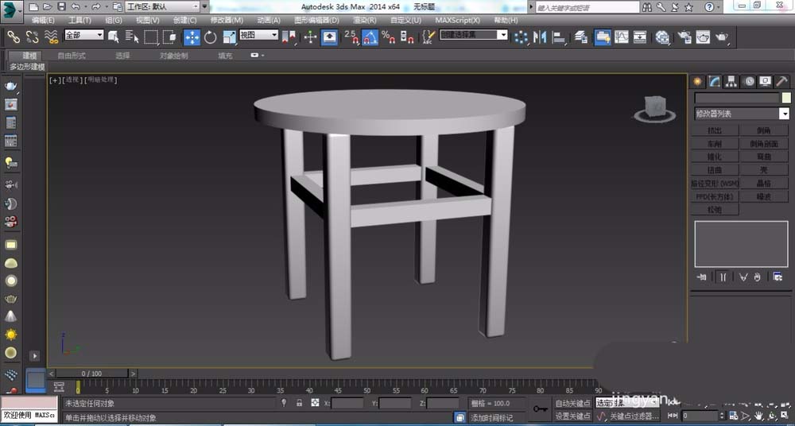
Task: Click the search keyword input box
Action: tap(588, 8)
